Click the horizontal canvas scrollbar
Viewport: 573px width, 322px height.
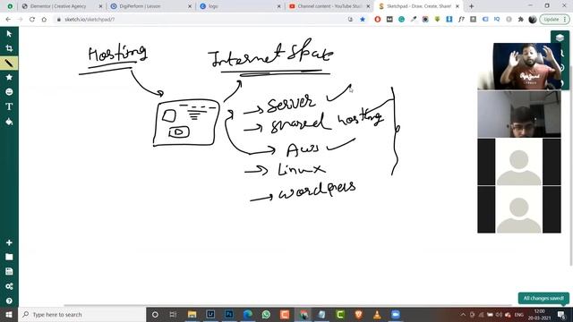click(x=287, y=305)
